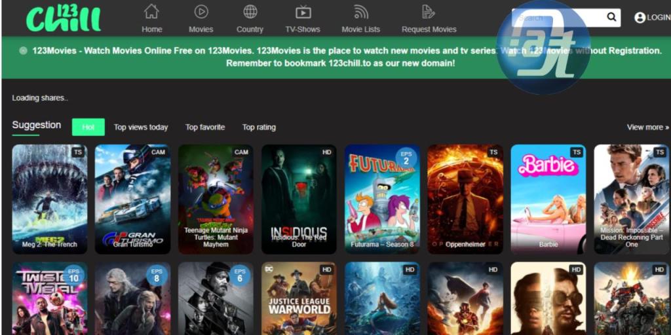671x335 pixels.
Task: Click the CAM badge on Gran Turismo
Action: pyautogui.click(x=158, y=152)
